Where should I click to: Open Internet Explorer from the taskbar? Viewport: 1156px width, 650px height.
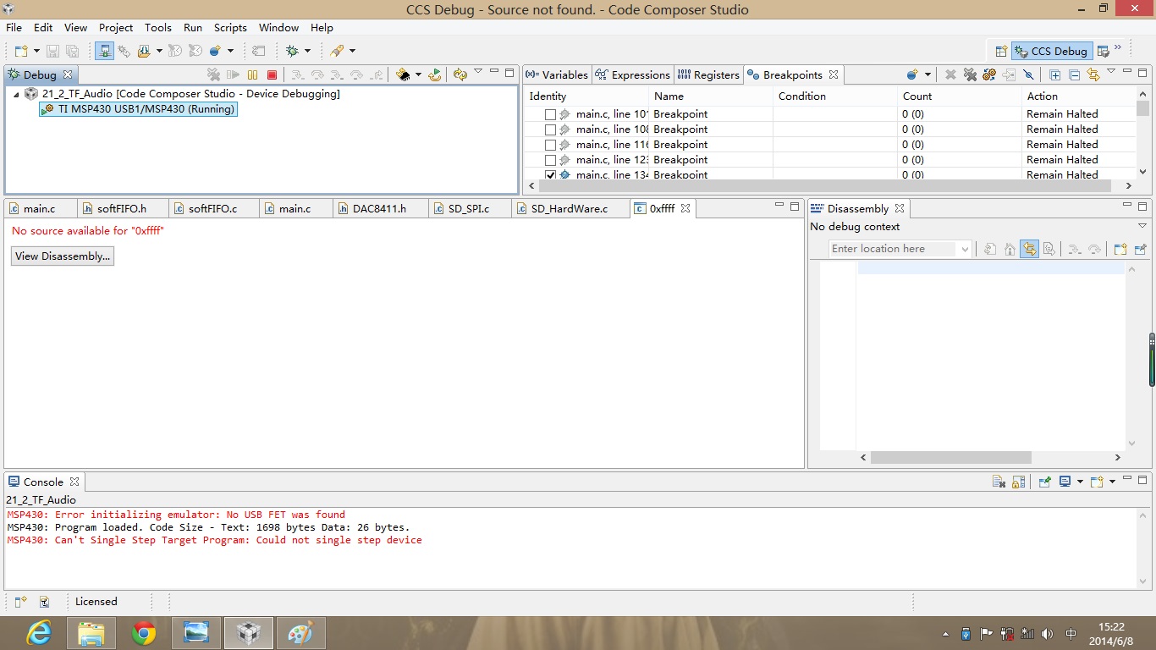(x=38, y=633)
